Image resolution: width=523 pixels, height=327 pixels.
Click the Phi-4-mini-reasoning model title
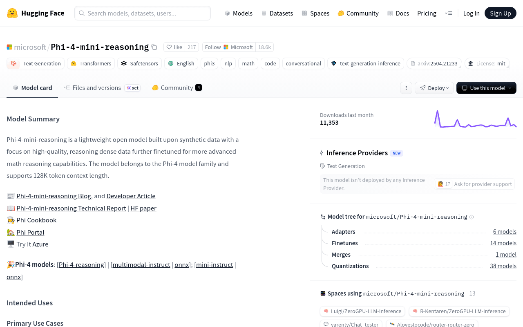pos(100,47)
